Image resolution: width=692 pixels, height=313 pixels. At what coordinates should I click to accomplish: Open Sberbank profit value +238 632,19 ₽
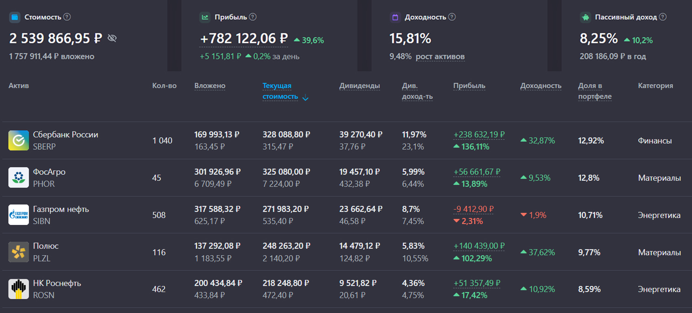[478, 135]
